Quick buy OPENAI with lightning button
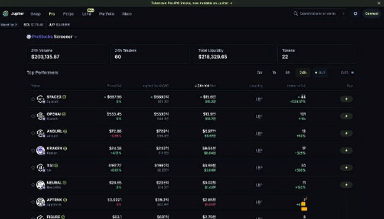 (346, 116)
